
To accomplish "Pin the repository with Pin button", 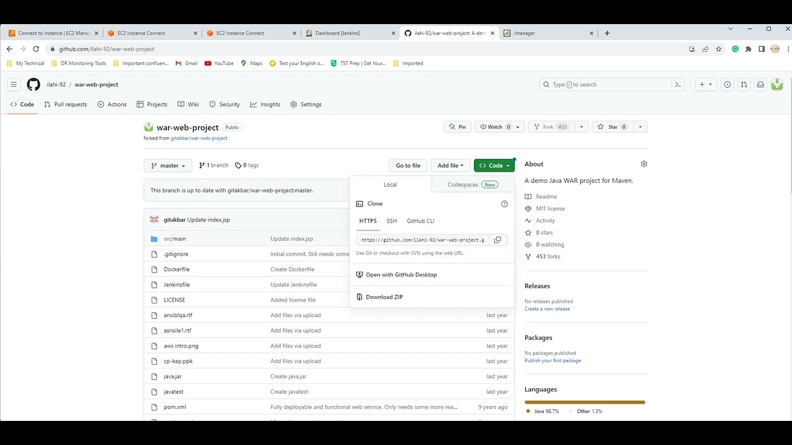I will click(458, 127).
